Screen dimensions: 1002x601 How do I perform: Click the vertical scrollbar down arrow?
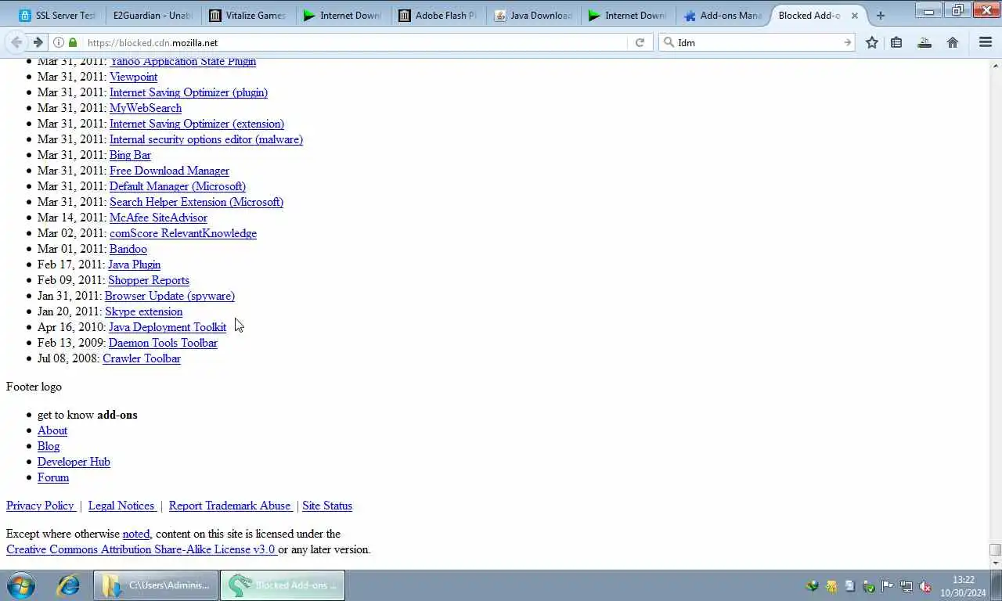(995, 563)
